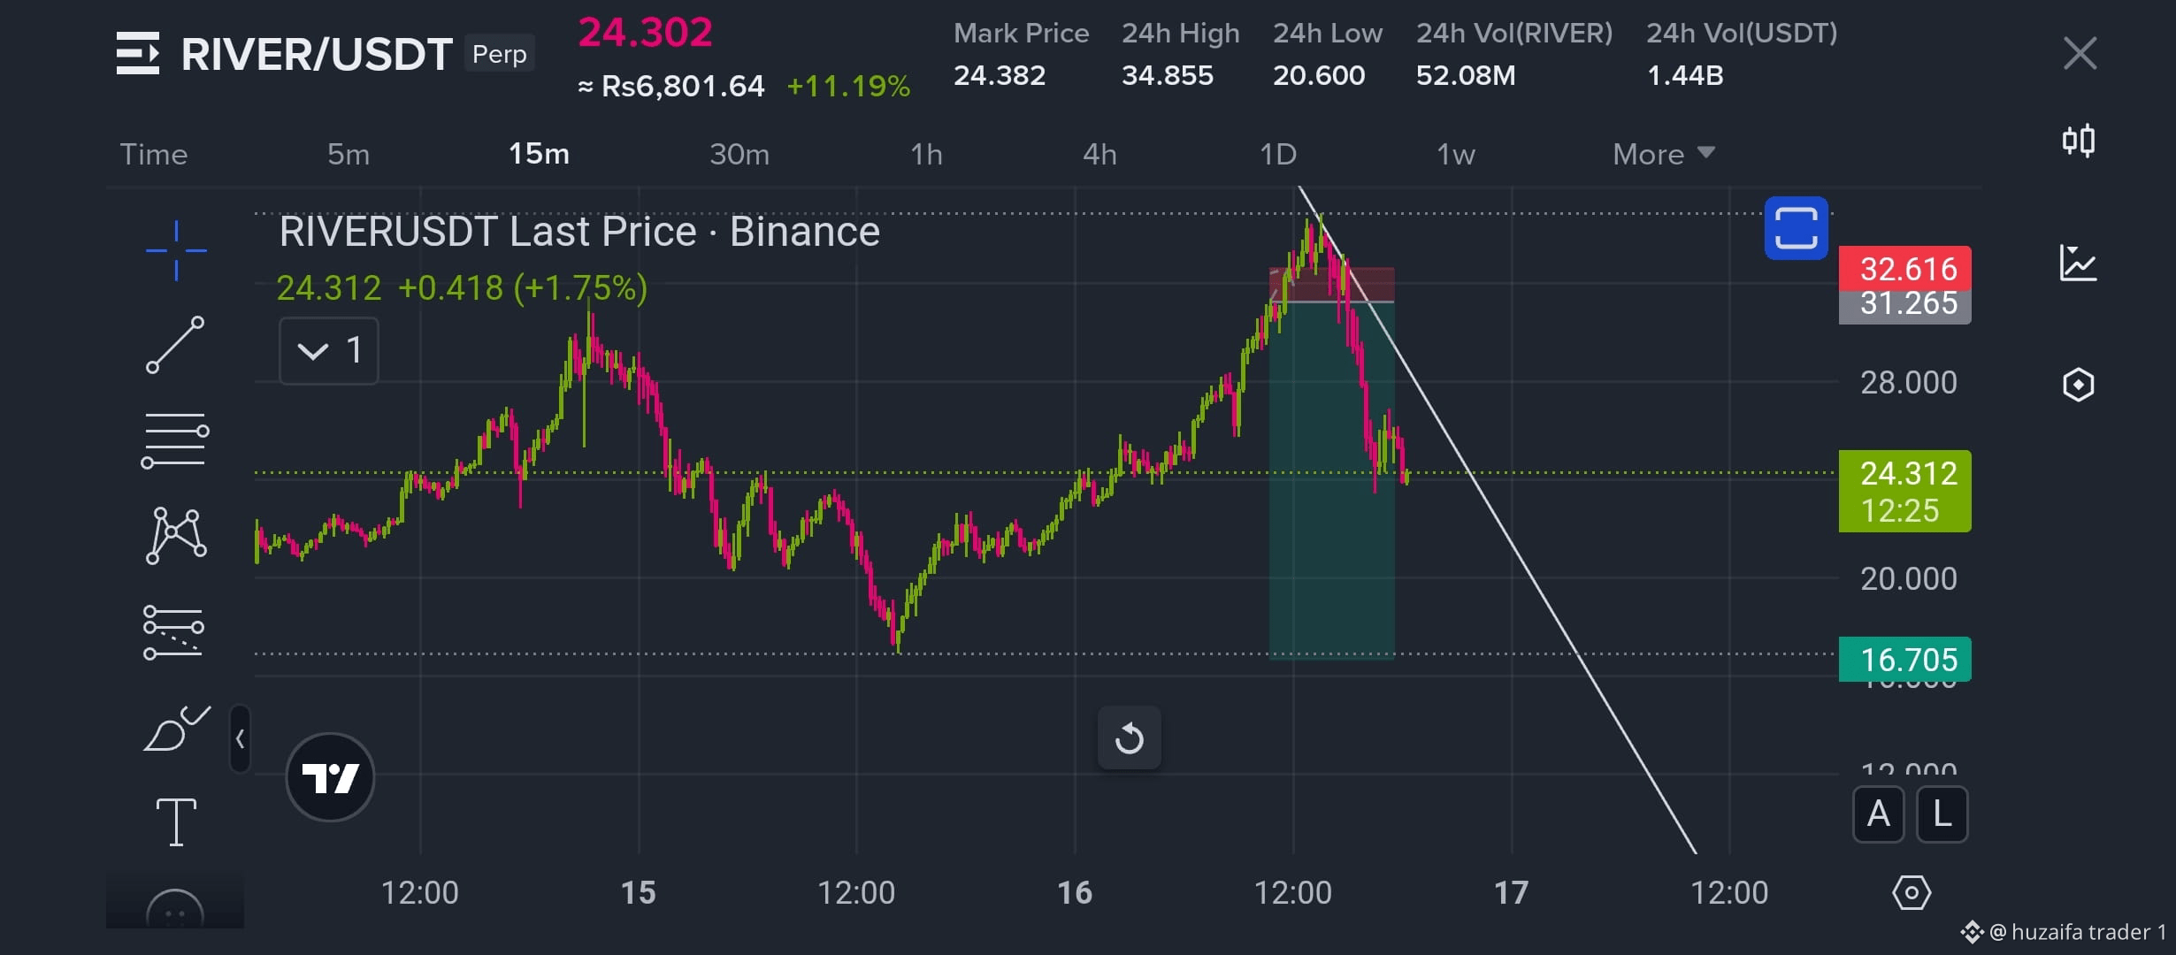
Task: Click the TradingView logo badge
Action: (x=330, y=777)
